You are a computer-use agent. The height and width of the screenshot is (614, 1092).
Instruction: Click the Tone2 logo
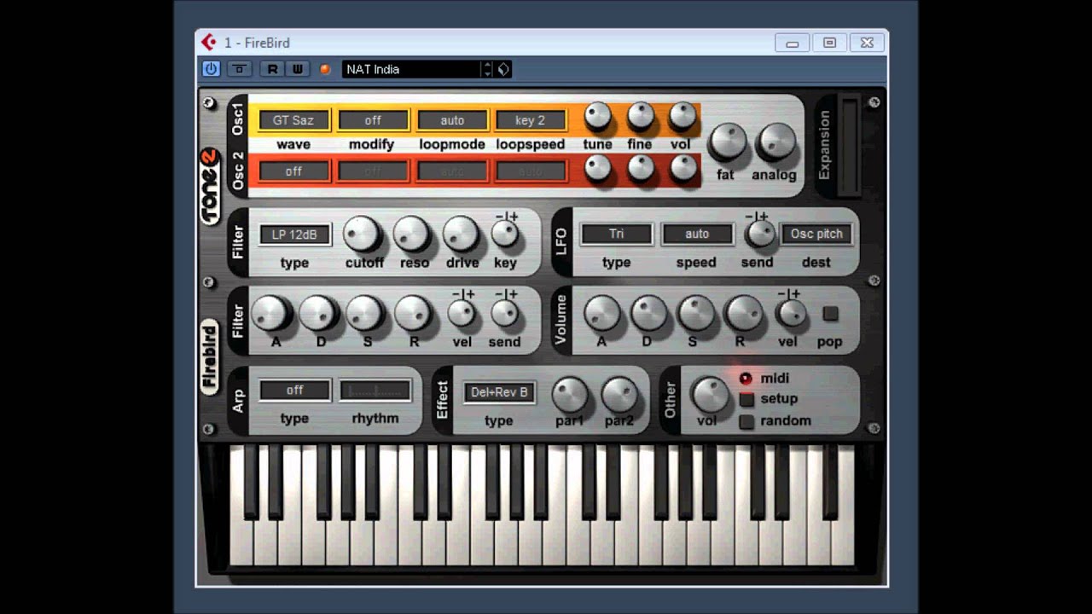click(x=211, y=188)
